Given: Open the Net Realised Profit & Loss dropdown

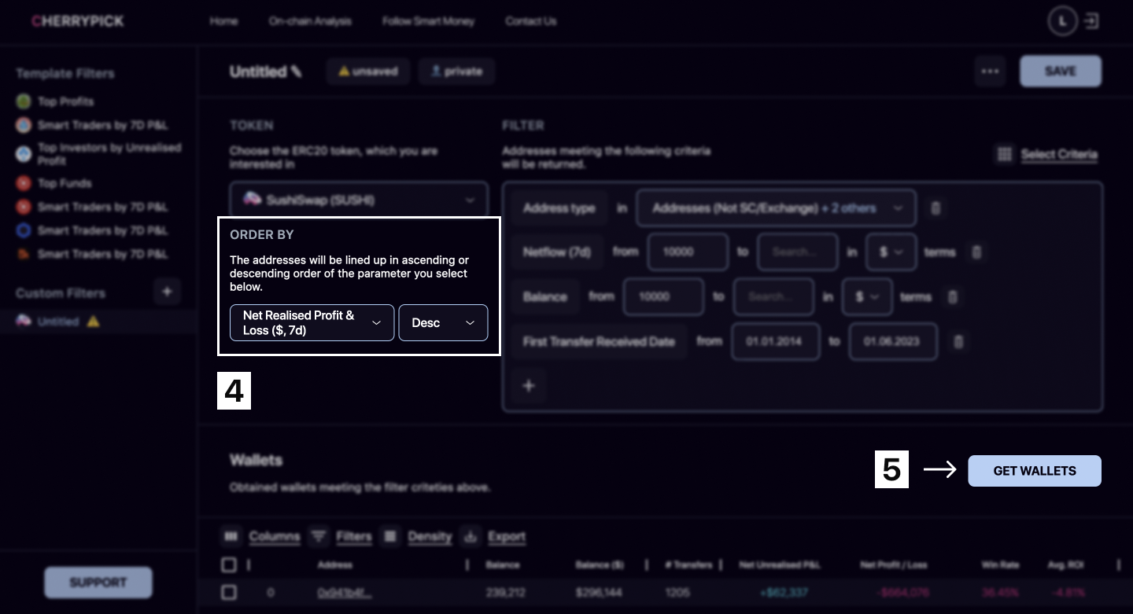Looking at the screenshot, I should pyautogui.click(x=312, y=322).
